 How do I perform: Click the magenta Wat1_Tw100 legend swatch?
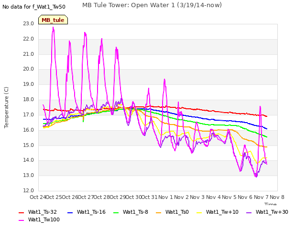tap(21, 220)
